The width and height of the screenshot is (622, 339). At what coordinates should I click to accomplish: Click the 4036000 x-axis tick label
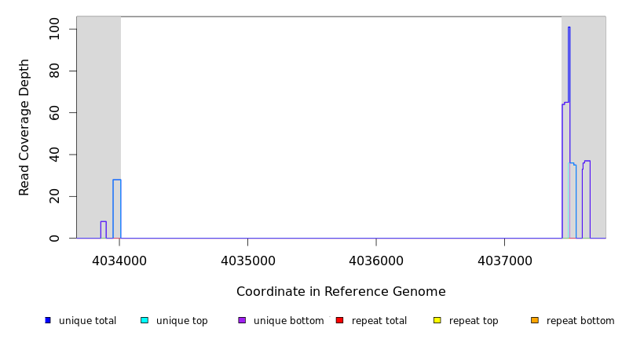[376, 260]
